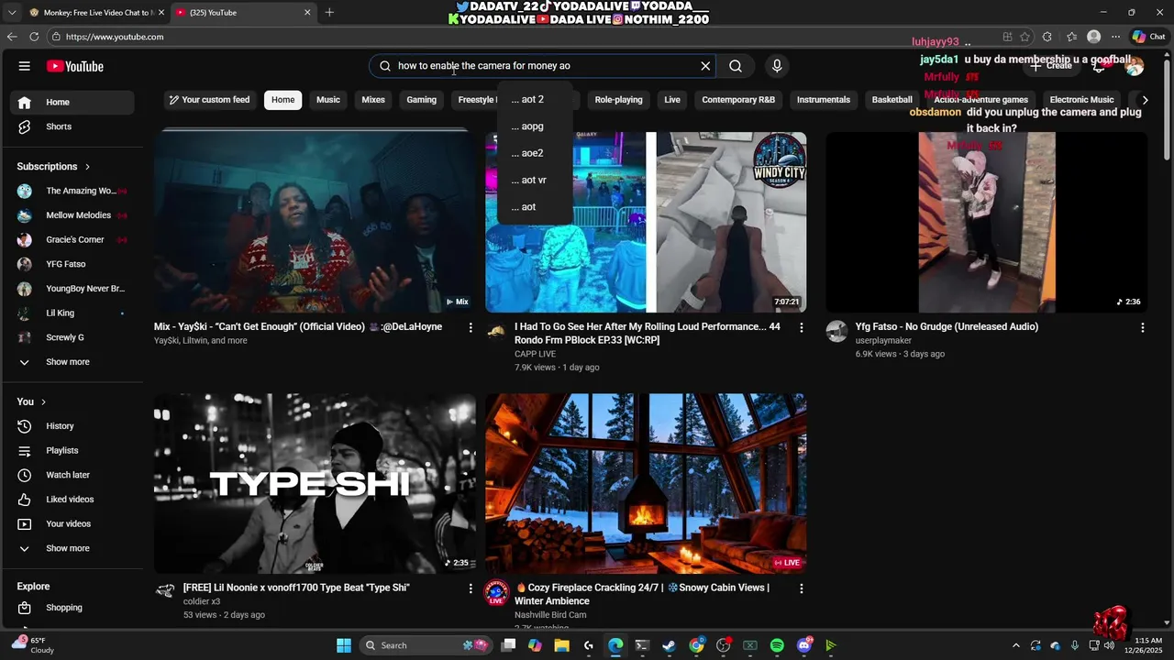
Task: Clear the search text with the X
Action: click(x=705, y=66)
